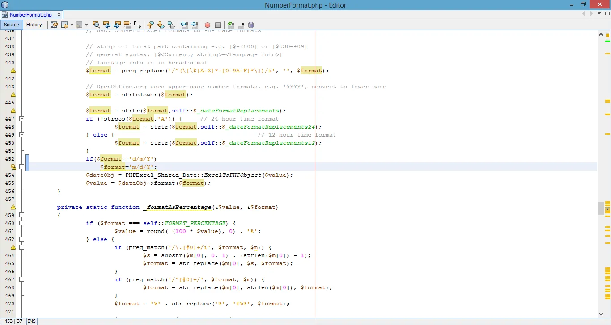Click the database cylinder toolbar icon
The height and width of the screenshot is (325, 611).
pos(251,25)
